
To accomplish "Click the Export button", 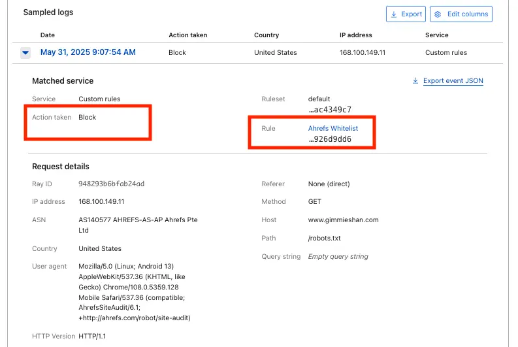I will pyautogui.click(x=406, y=14).
